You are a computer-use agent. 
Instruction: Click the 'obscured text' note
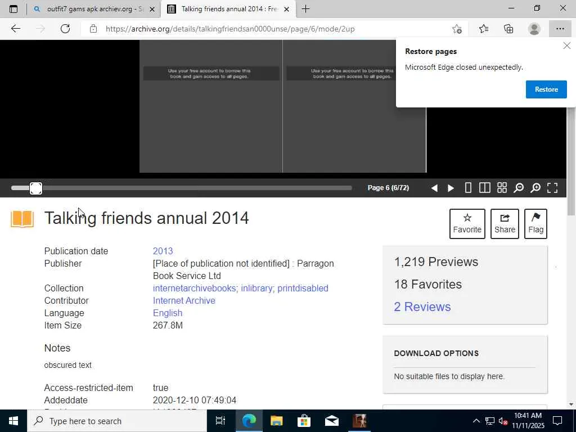68,365
